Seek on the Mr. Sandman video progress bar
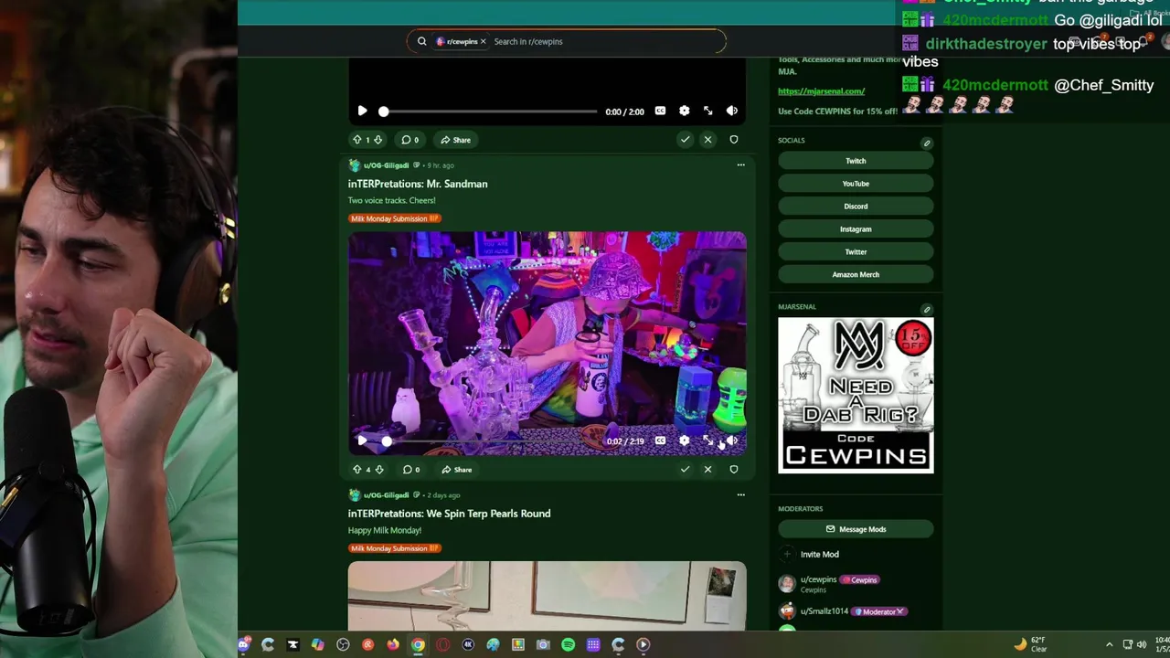Image resolution: width=1170 pixels, height=658 pixels. point(490,441)
